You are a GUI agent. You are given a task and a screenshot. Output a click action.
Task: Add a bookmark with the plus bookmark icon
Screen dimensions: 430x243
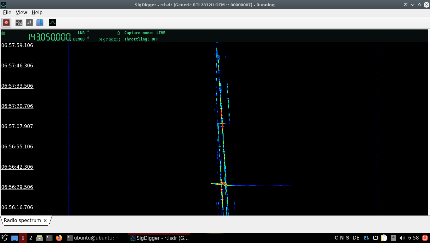tap(29, 22)
